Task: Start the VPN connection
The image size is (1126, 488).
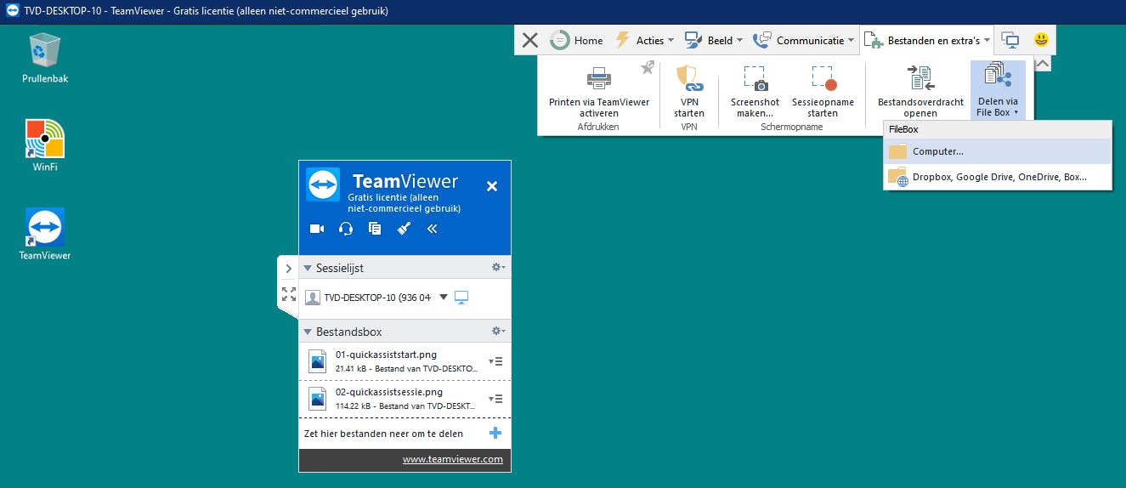Action: click(x=689, y=92)
